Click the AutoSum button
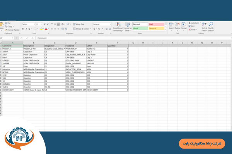Image resolution: width=232 pixels, height=154 pixels. (194, 23)
